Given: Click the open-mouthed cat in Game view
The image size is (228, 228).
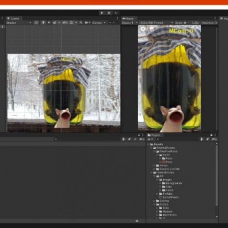Looking at the screenshot, I should coord(172,119).
